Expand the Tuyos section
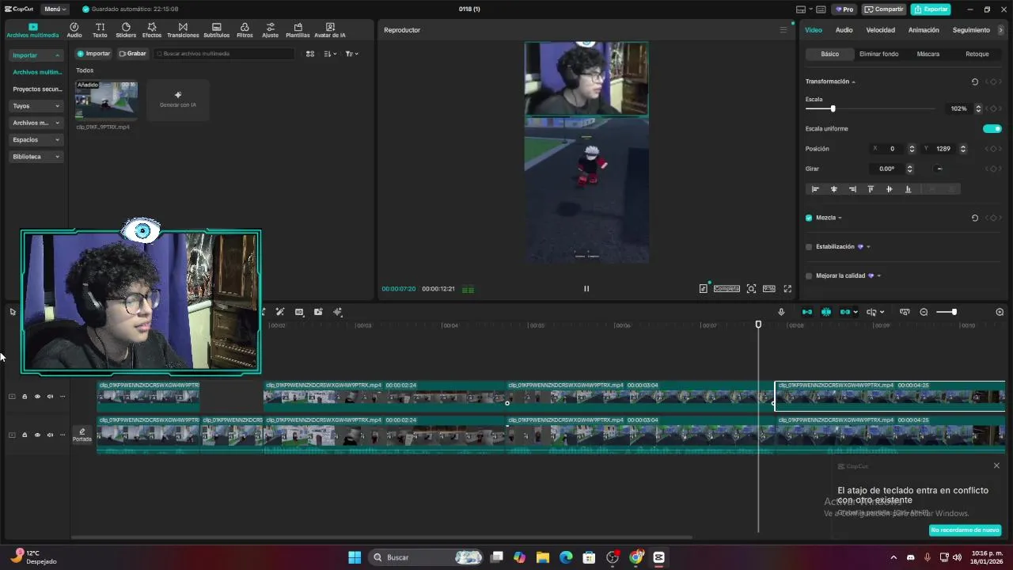 click(x=36, y=106)
